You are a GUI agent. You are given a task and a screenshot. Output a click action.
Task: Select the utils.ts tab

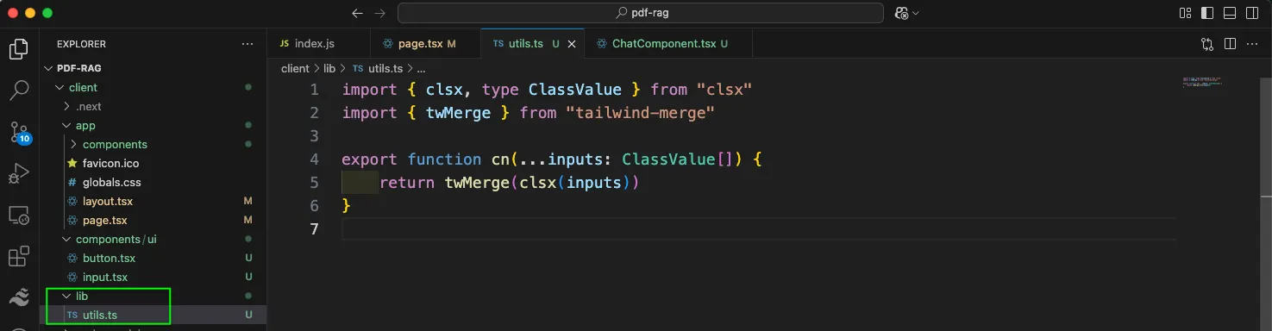click(532, 44)
